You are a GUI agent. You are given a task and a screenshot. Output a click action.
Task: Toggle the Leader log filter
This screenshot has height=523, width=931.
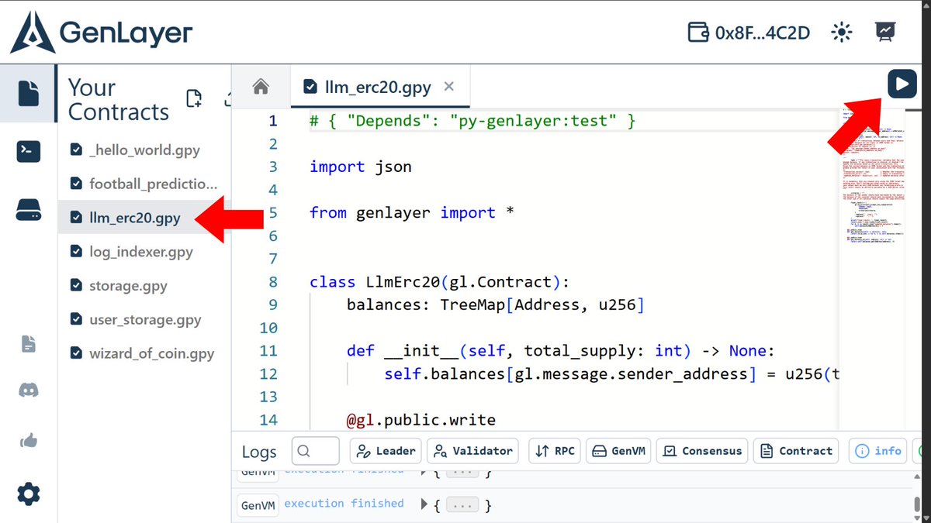click(x=385, y=451)
